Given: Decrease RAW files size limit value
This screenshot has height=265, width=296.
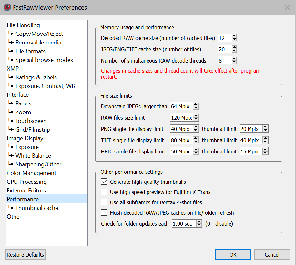Looking at the screenshot, I should click(196, 120).
